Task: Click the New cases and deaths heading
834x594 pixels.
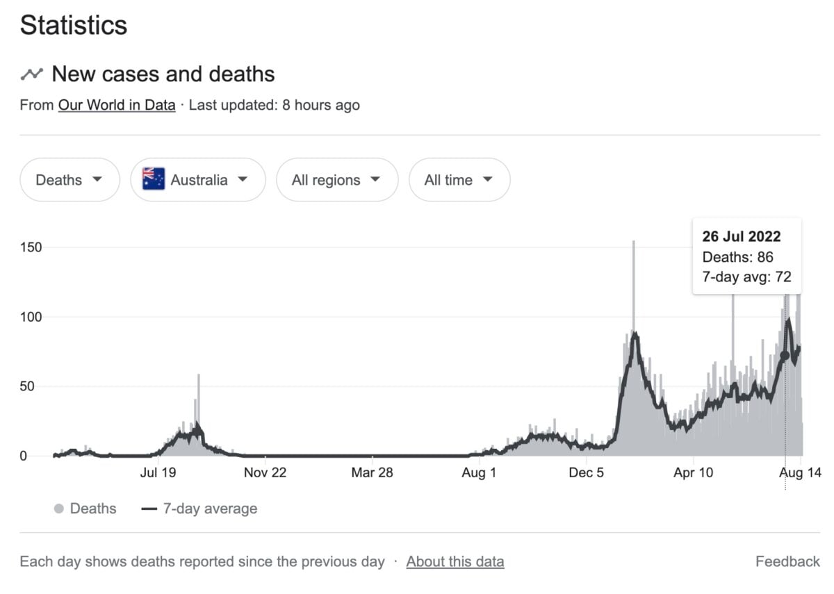Action: tap(164, 74)
